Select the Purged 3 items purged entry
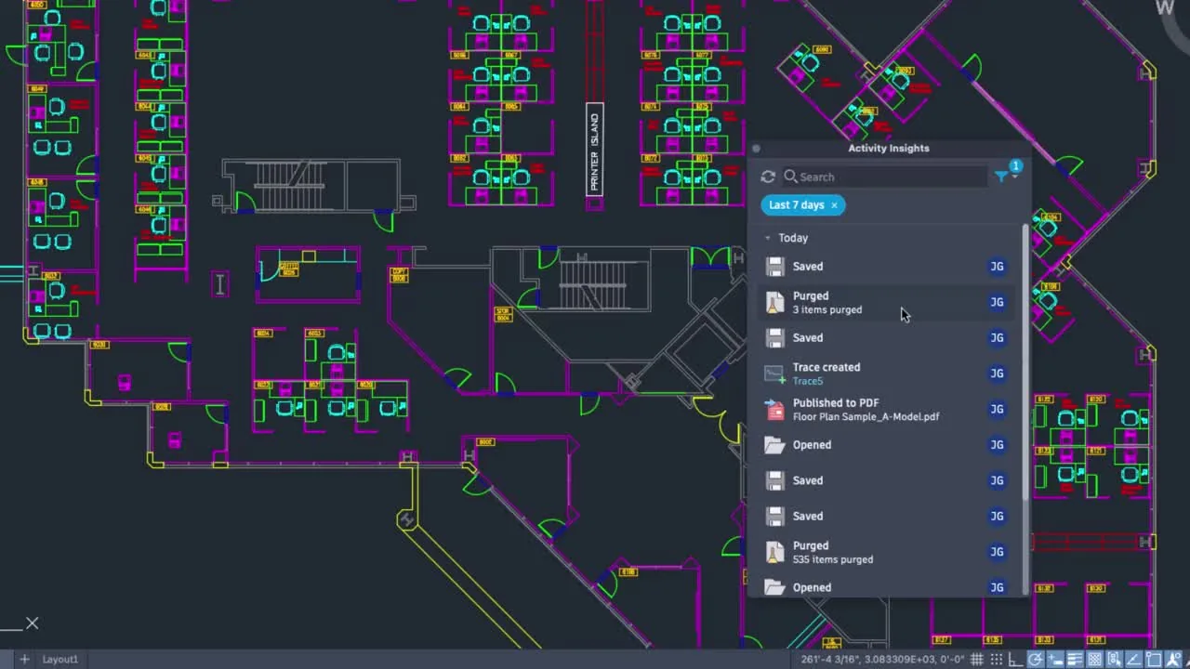Viewport: 1190px width, 669px height. [x=887, y=302]
